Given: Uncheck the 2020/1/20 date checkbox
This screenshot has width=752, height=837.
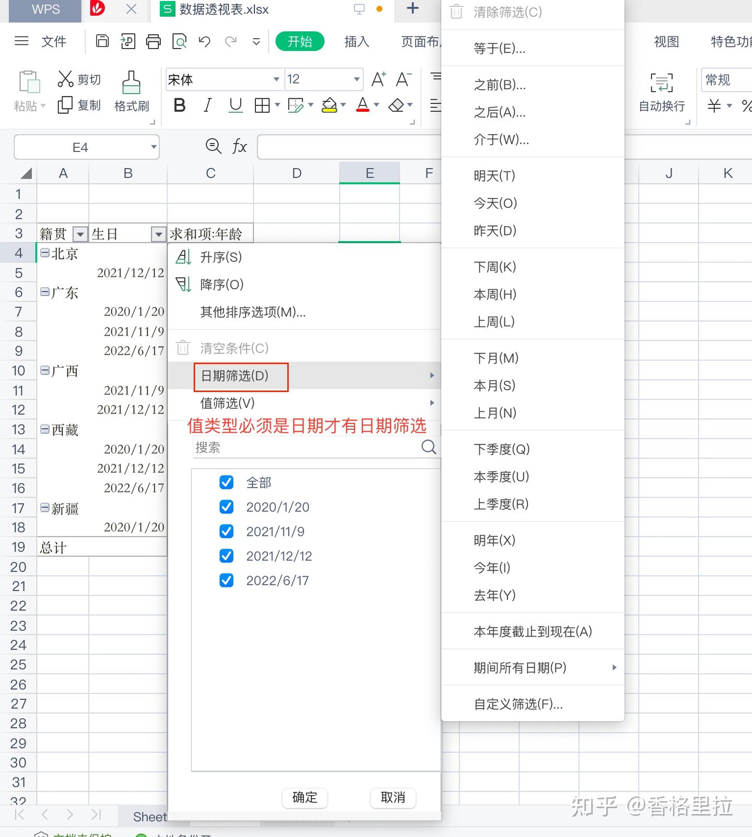Looking at the screenshot, I should (227, 507).
